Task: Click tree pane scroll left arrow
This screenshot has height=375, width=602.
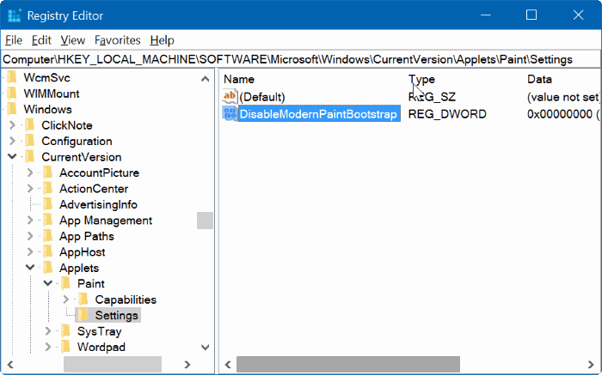Action: tap(10, 365)
